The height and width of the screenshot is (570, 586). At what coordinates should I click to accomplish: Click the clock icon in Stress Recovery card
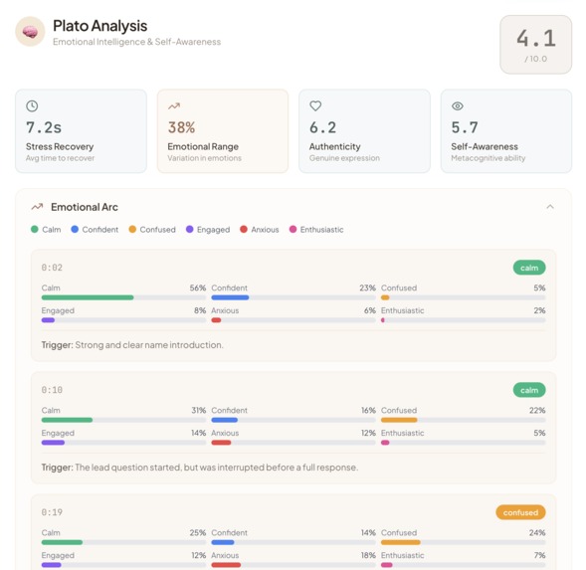pos(32,106)
